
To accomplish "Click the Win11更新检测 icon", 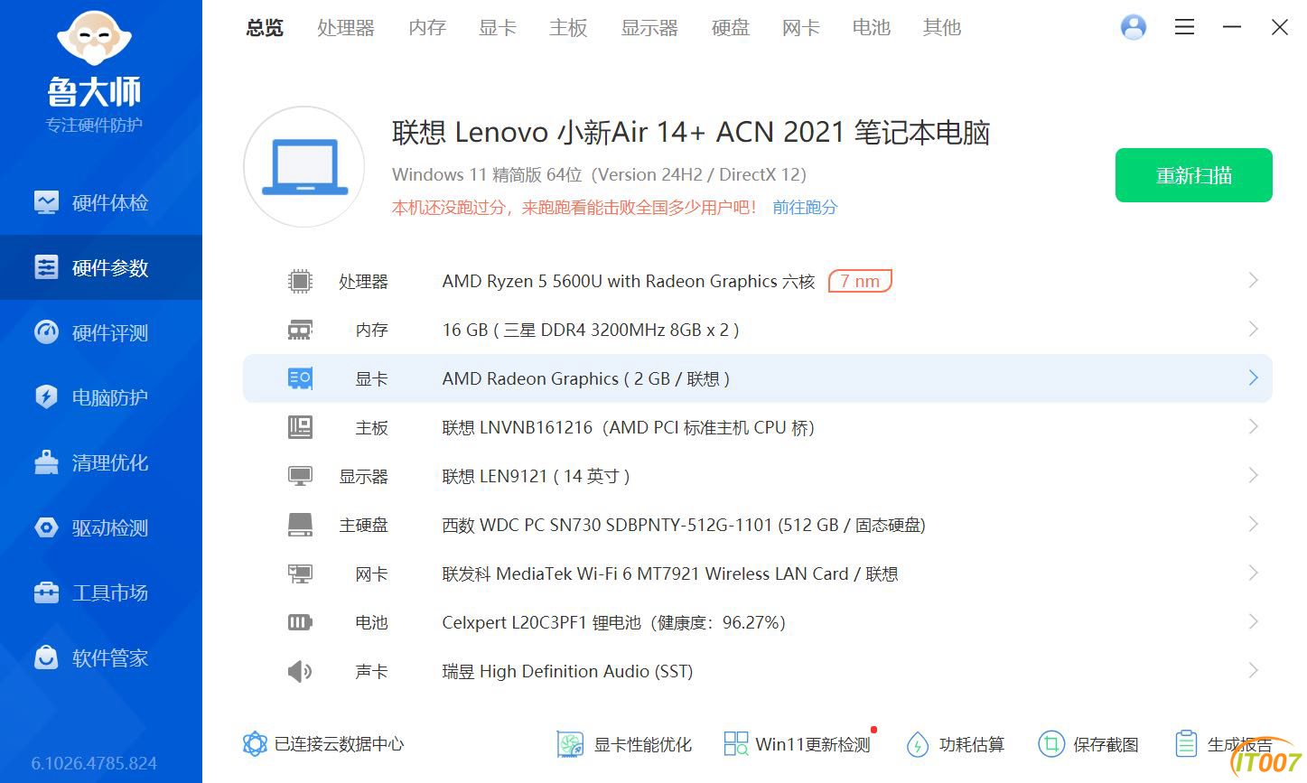I will click(735, 744).
